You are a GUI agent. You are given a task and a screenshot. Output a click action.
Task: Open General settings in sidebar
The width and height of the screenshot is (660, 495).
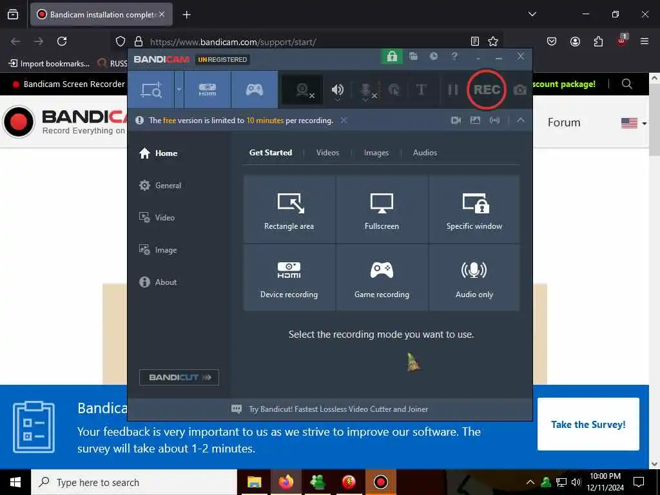[160, 186]
